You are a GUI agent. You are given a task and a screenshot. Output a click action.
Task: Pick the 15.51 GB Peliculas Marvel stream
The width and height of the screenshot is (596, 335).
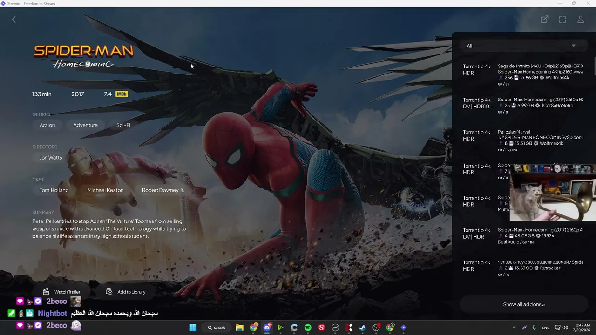[524, 141]
